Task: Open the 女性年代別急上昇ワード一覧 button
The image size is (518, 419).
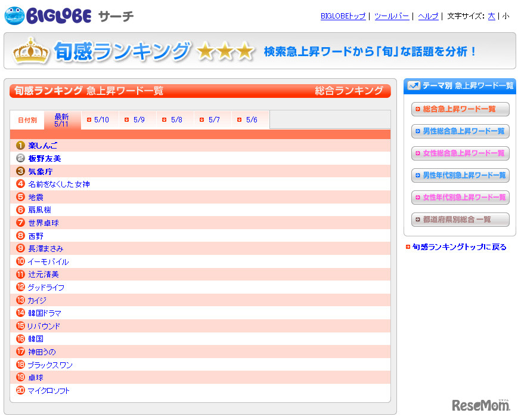Action: pyautogui.click(x=460, y=198)
